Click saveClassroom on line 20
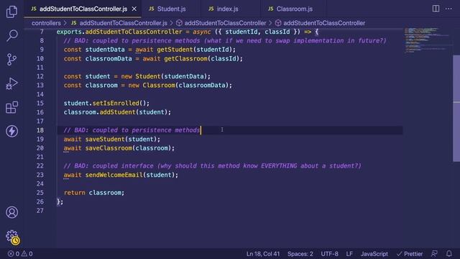Viewport: 460px width, 259px height. tap(109, 148)
